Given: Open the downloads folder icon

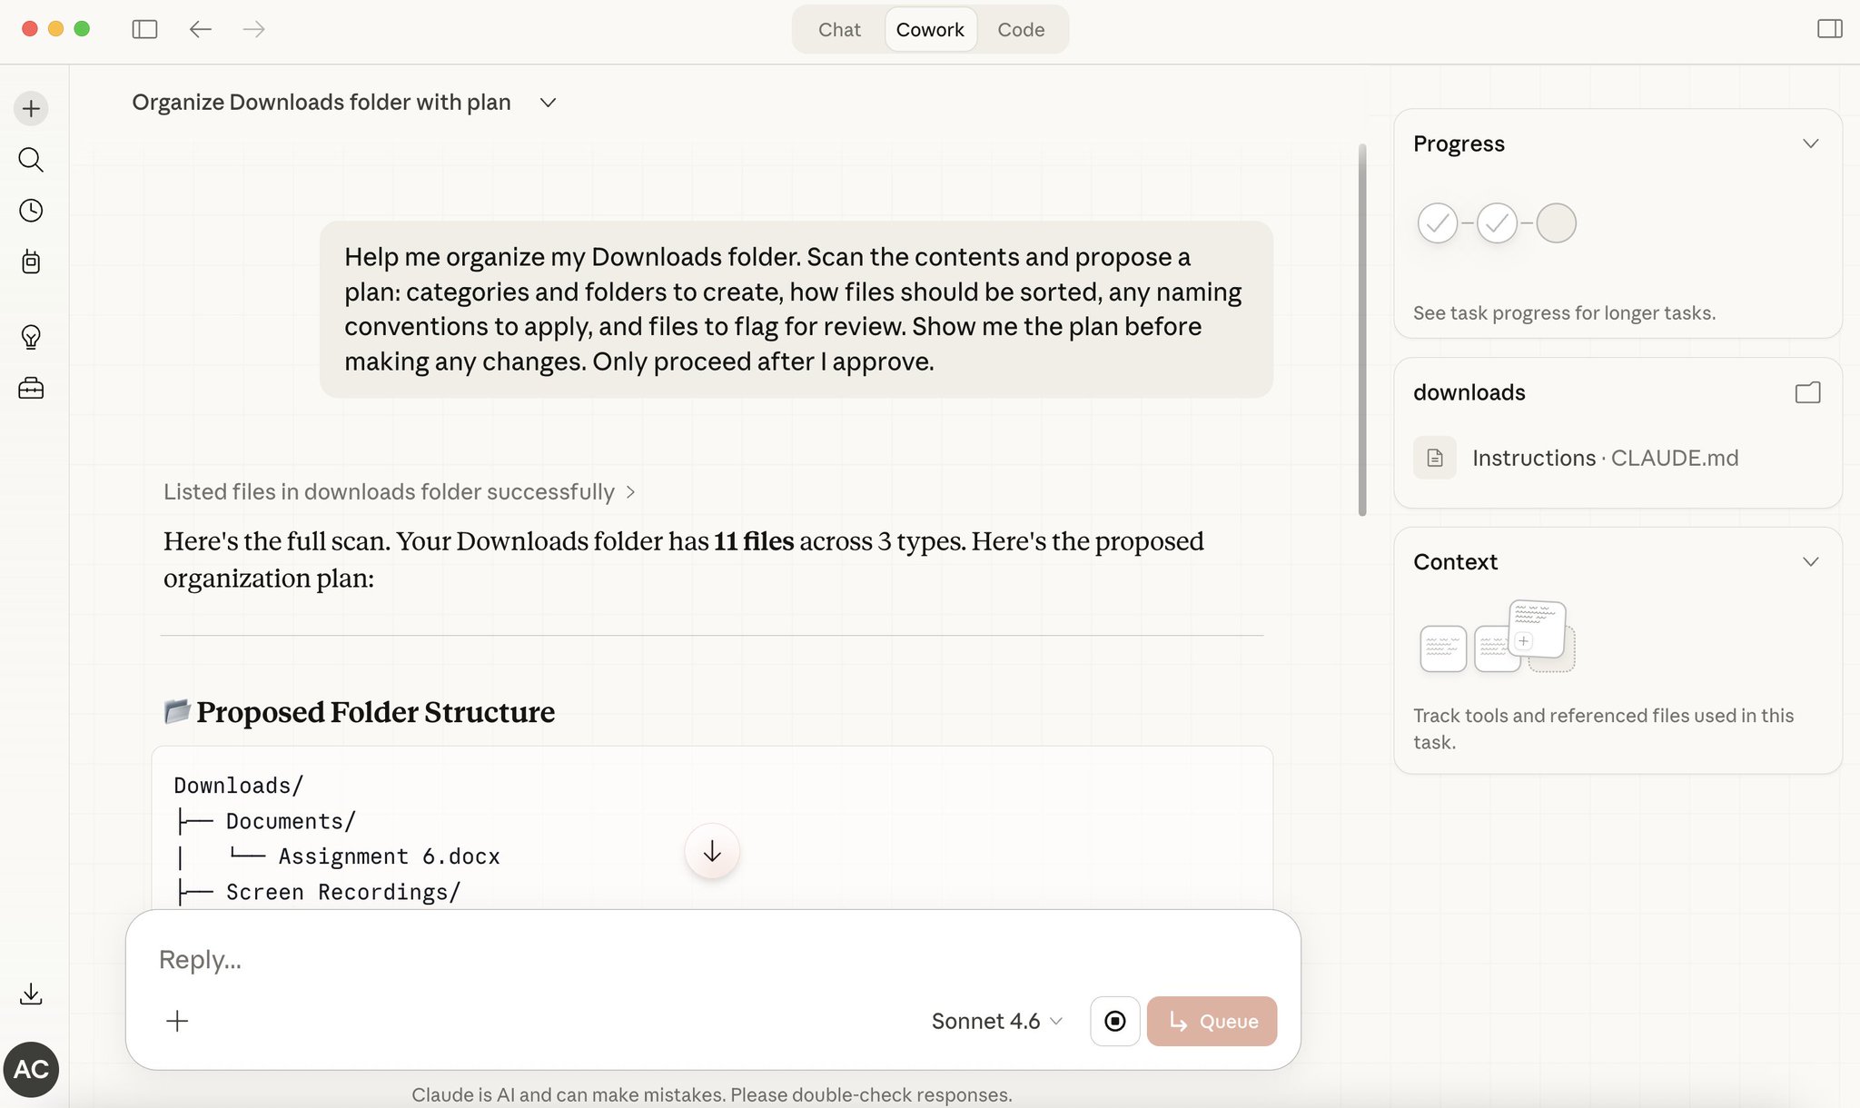Looking at the screenshot, I should pyautogui.click(x=1807, y=392).
